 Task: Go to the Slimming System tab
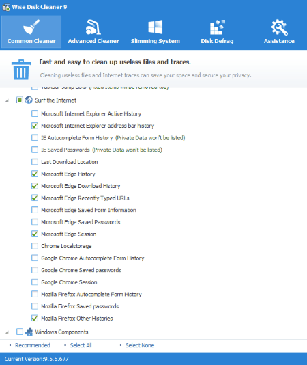coord(156,31)
